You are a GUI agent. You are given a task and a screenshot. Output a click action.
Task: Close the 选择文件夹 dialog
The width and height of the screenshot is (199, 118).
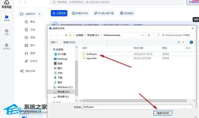[193, 28]
